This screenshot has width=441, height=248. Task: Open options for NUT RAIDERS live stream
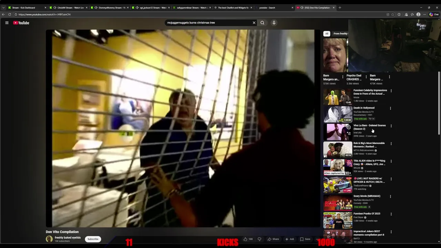[391, 179]
